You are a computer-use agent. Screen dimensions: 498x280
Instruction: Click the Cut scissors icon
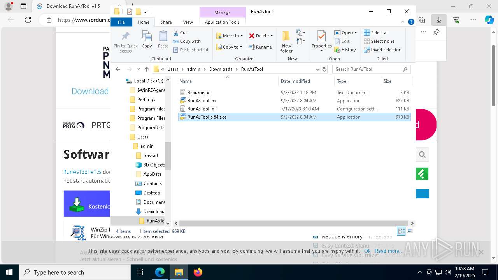click(x=176, y=33)
